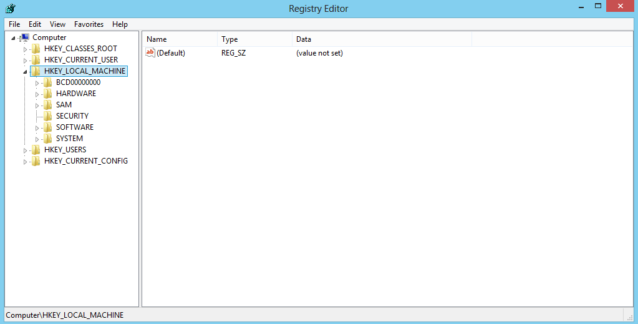Screen dimensions: 638x324
Task: Open the Favorites menu
Action: [x=89, y=24]
